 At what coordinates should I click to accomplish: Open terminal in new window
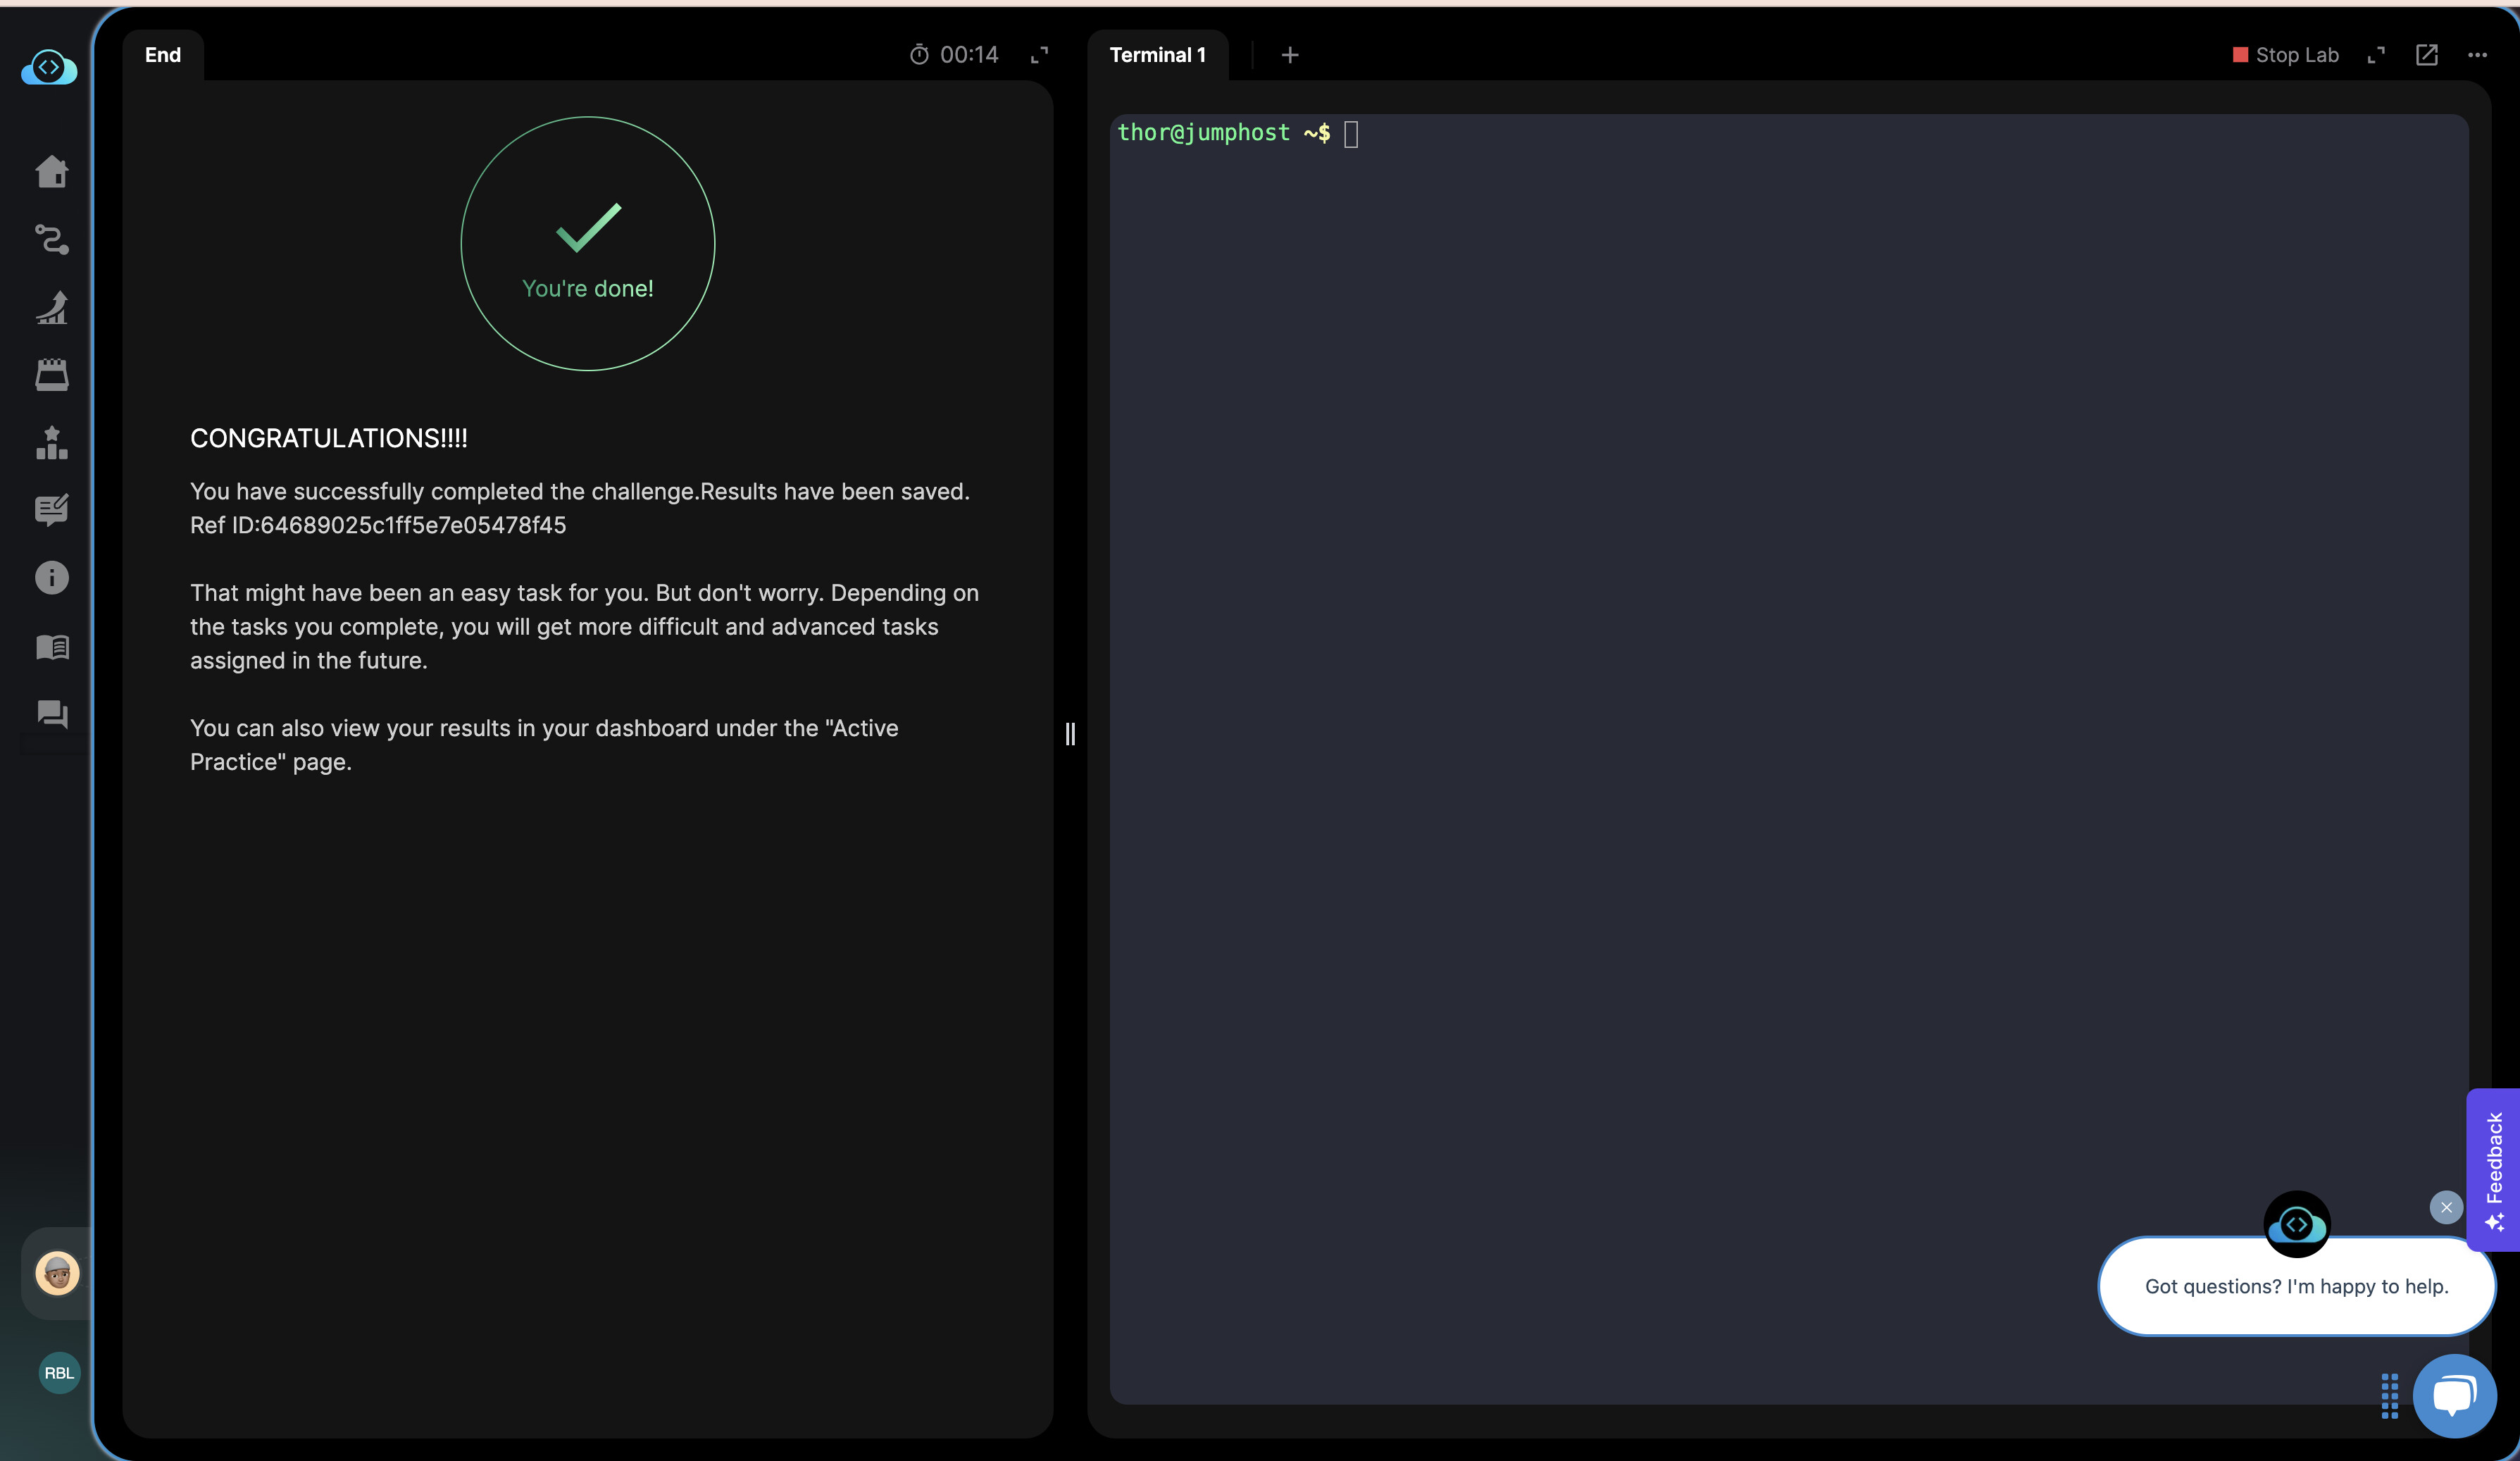pos(2426,55)
